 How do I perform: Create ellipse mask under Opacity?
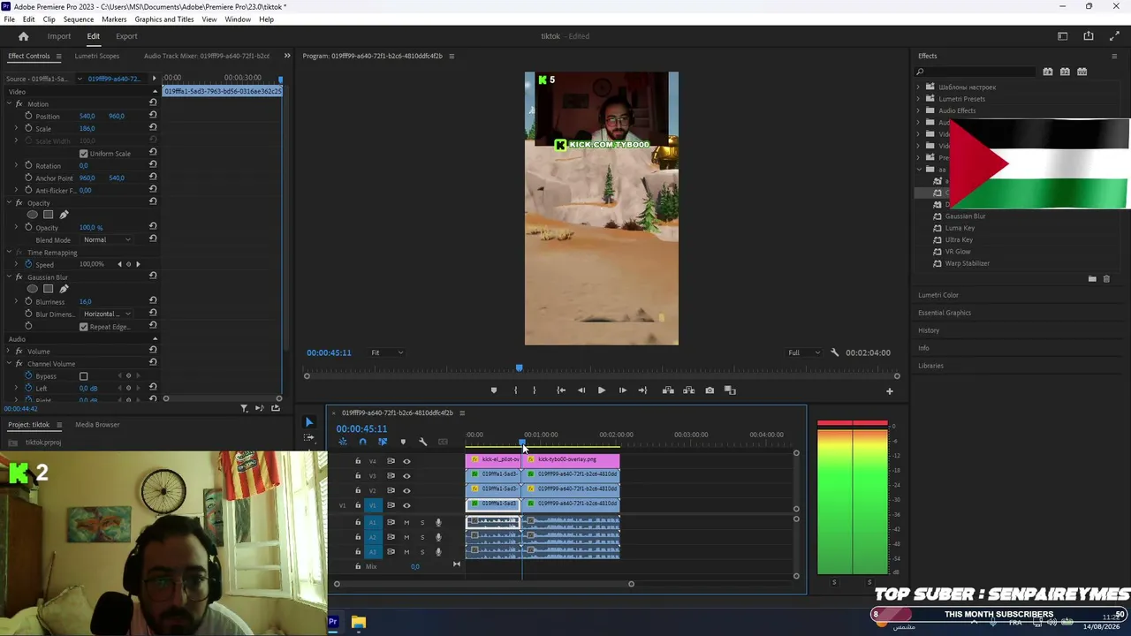(x=33, y=215)
